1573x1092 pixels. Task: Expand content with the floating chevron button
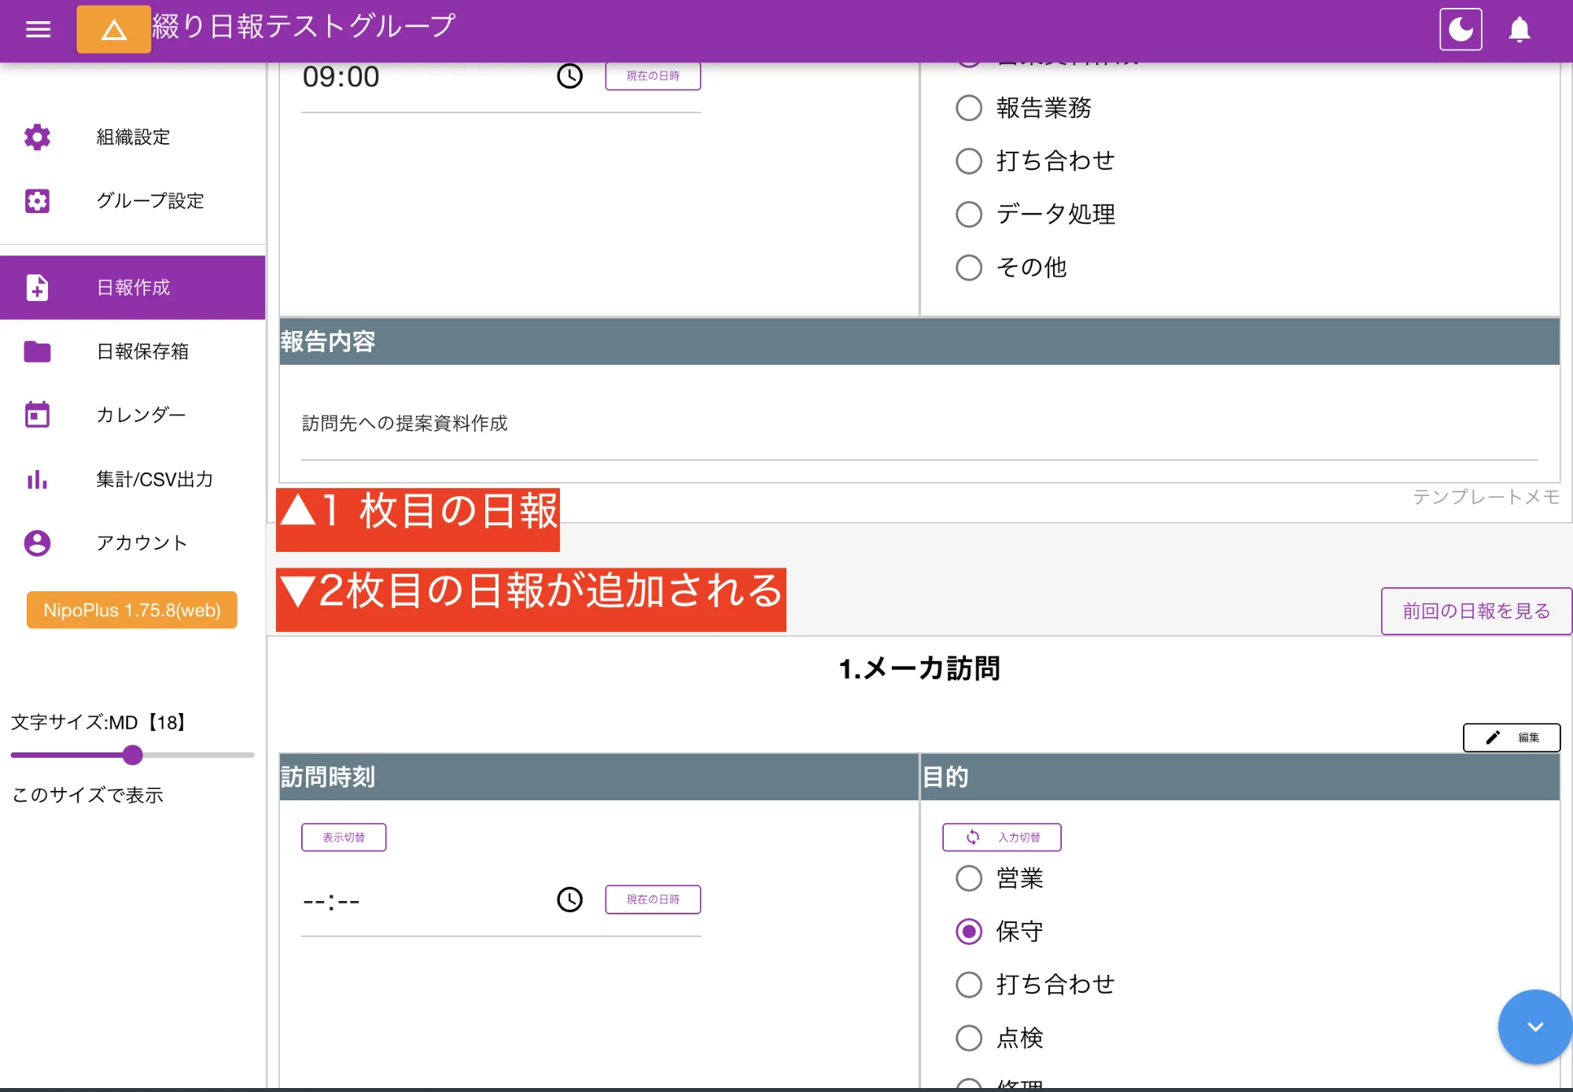(1533, 1026)
